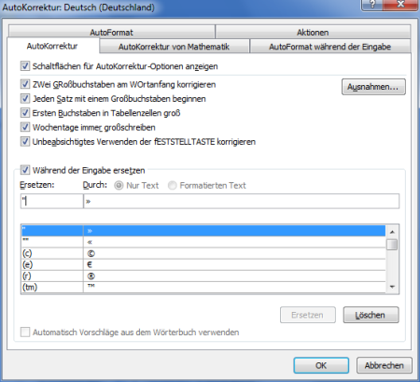
Task: Select the Nur Text radio button
Action: click(x=119, y=186)
